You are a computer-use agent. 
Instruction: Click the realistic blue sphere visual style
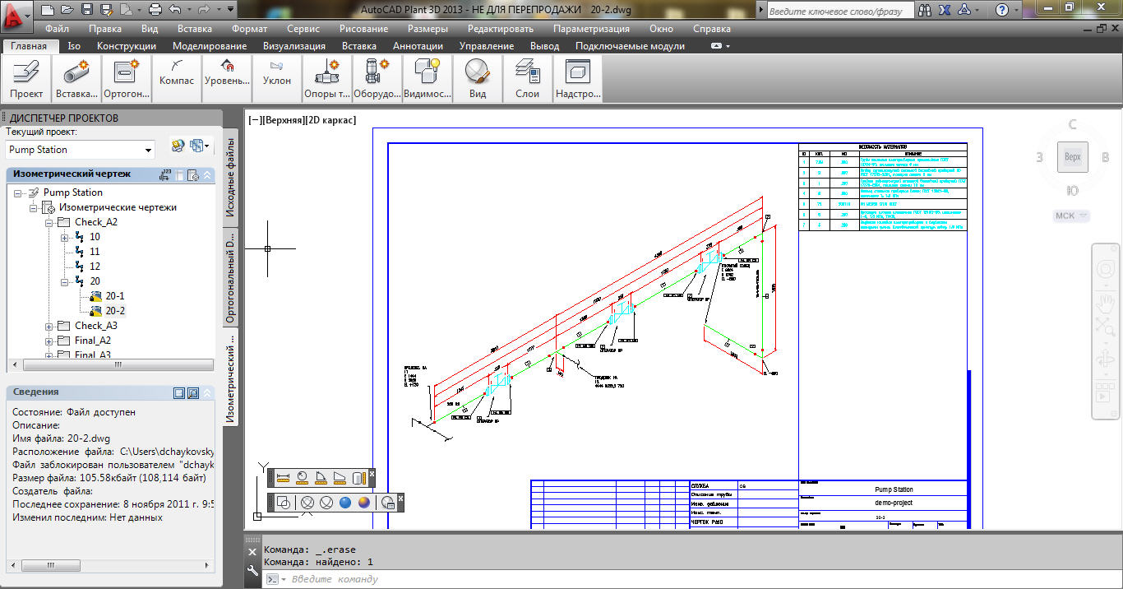(x=345, y=502)
